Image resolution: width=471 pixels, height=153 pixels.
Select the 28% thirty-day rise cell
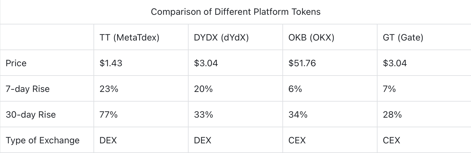pyautogui.click(x=392, y=114)
